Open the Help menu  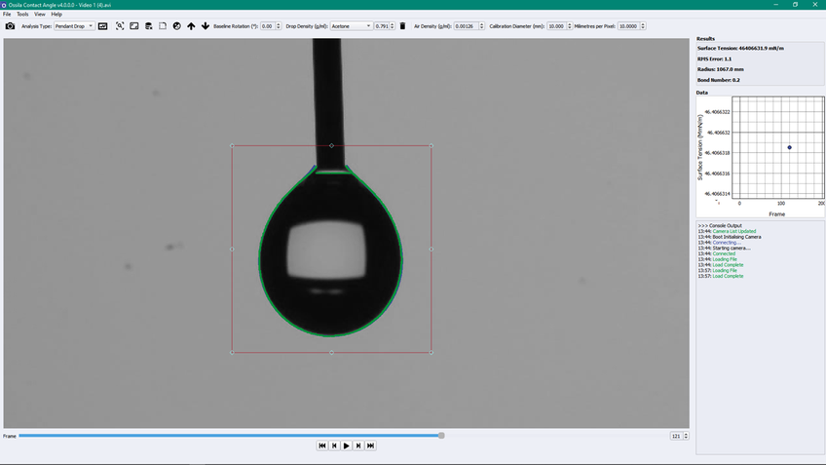tap(56, 15)
